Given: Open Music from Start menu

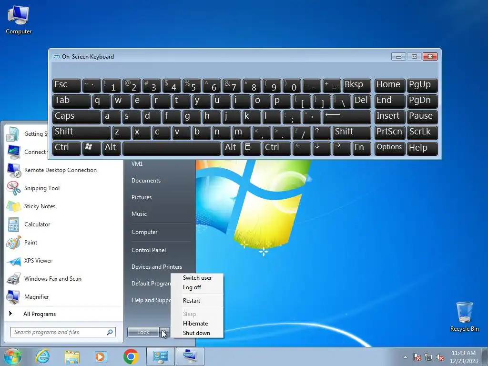Looking at the screenshot, I should pyautogui.click(x=139, y=214).
